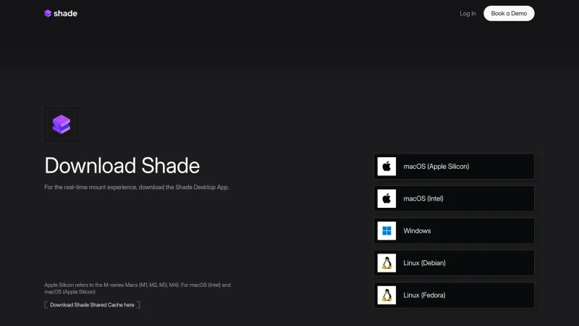Click the real-time mount experience description text

click(x=137, y=187)
